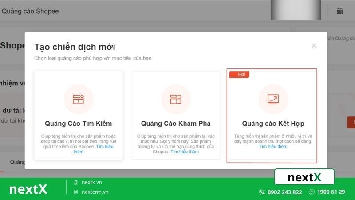The width and height of the screenshot is (355, 200).
Task: Click the white nextX logo in bottom-left footer
Action: click(x=28, y=189)
